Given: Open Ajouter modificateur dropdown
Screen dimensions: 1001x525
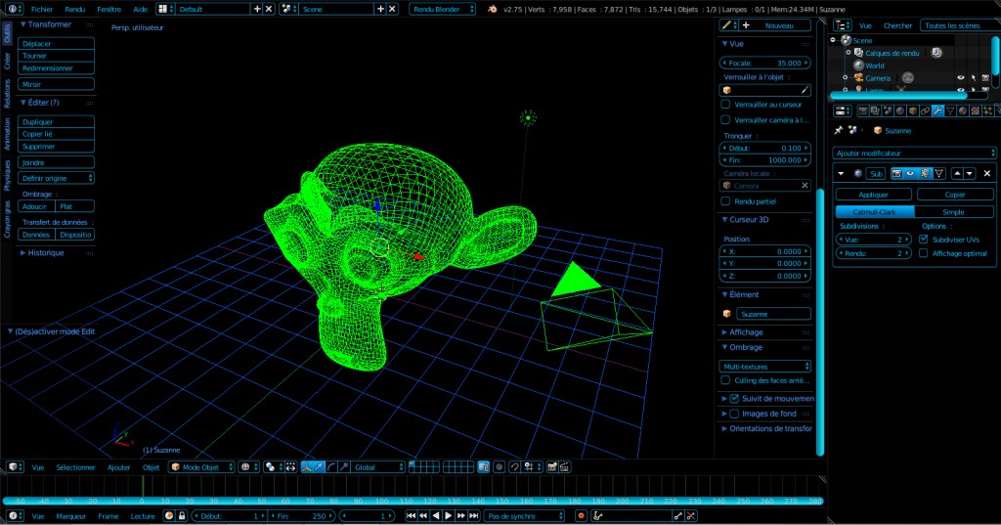Looking at the screenshot, I should (914, 153).
